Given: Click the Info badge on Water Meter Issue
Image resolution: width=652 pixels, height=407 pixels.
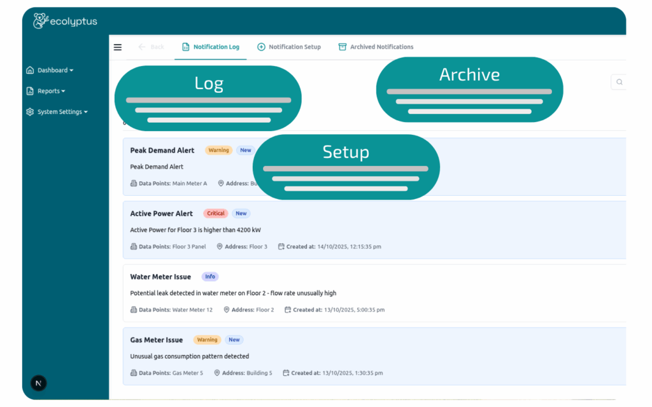Looking at the screenshot, I should click(x=210, y=277).
